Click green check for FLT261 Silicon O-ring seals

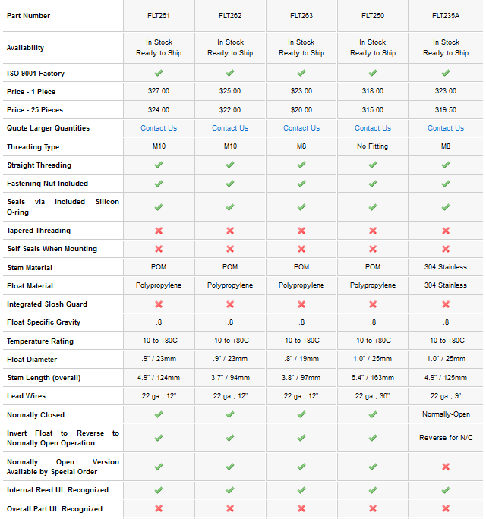pos(159,206)
